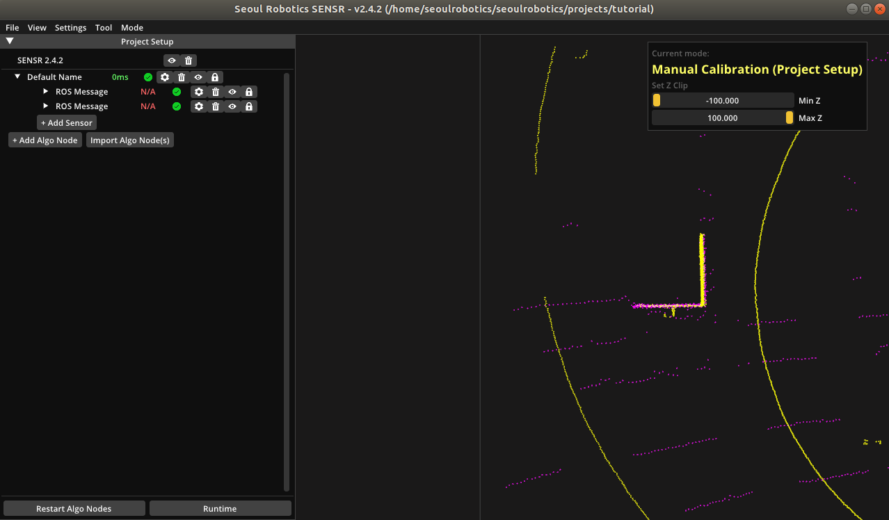Click the + Add Sensor button
The height and width of the screenshot is (520, 889).
coord(67,122)
